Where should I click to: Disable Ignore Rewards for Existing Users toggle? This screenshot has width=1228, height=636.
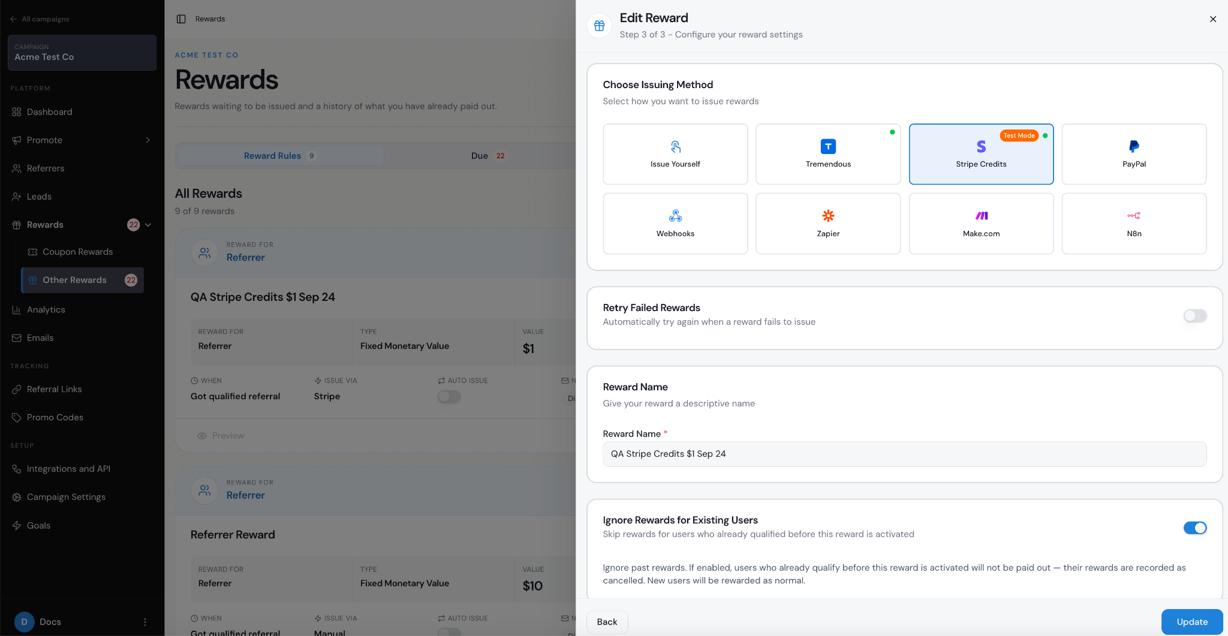(x=1194, y=528)
